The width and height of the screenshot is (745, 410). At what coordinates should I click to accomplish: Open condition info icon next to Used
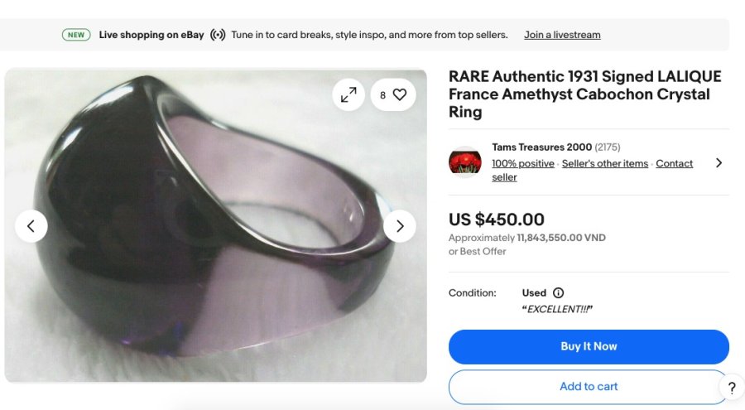click(558, 292)
